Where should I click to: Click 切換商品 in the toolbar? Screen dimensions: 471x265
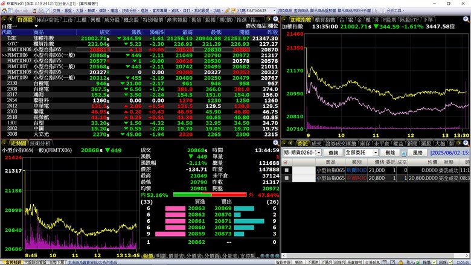[x=284, y=10]
